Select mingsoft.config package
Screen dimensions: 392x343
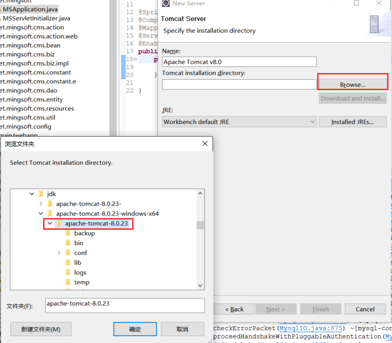tap(26, 126)
